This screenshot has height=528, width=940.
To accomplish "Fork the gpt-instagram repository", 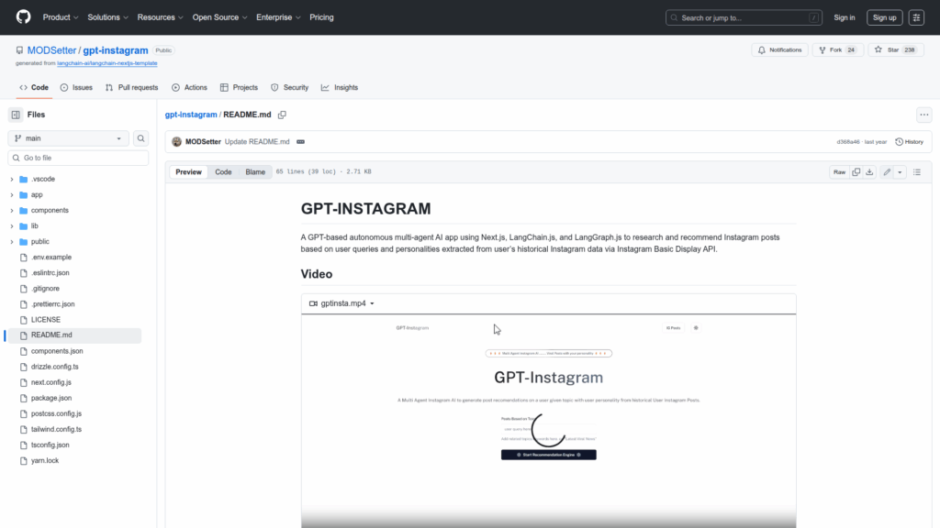I will pos(837,49).
